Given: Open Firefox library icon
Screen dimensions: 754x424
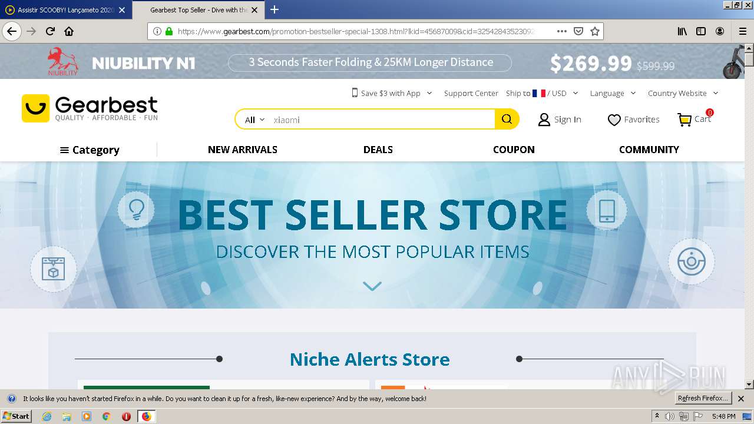Looking at the screenshot, I should point(682,31).
